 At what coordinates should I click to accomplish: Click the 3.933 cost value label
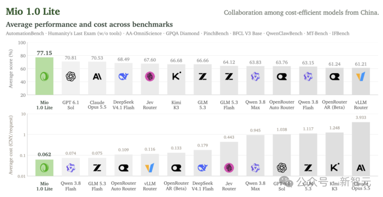361,118
